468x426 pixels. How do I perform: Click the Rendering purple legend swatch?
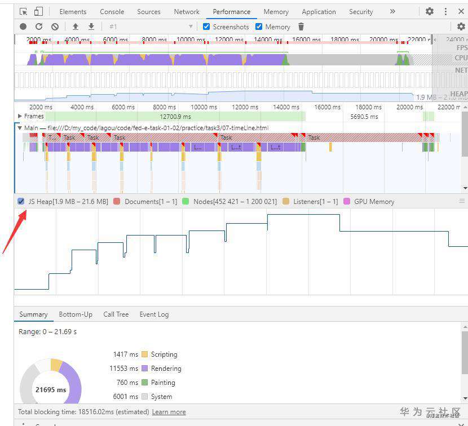pyautogui.click(x=144, y=368)
